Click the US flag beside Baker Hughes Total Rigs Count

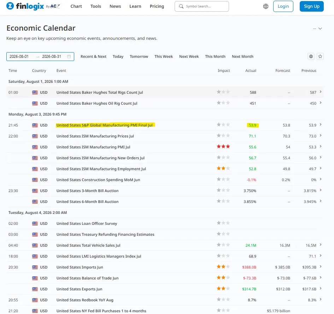point(35,92)
